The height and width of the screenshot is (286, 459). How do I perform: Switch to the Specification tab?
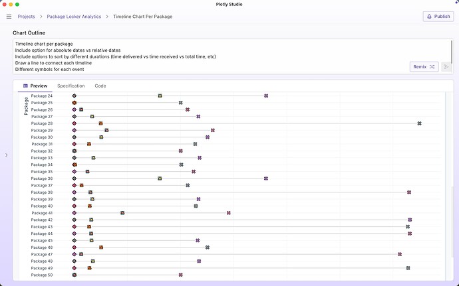click(x=71, y=86)
